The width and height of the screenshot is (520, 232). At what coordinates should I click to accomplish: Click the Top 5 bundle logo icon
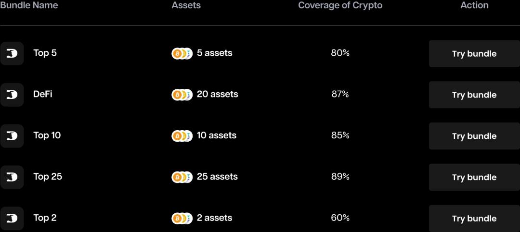12,54
